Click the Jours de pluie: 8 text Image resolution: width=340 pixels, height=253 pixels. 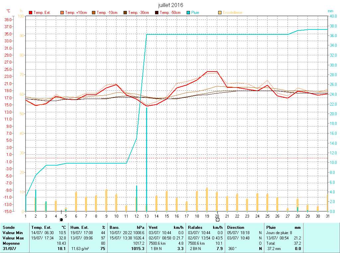tap(279, 233)
